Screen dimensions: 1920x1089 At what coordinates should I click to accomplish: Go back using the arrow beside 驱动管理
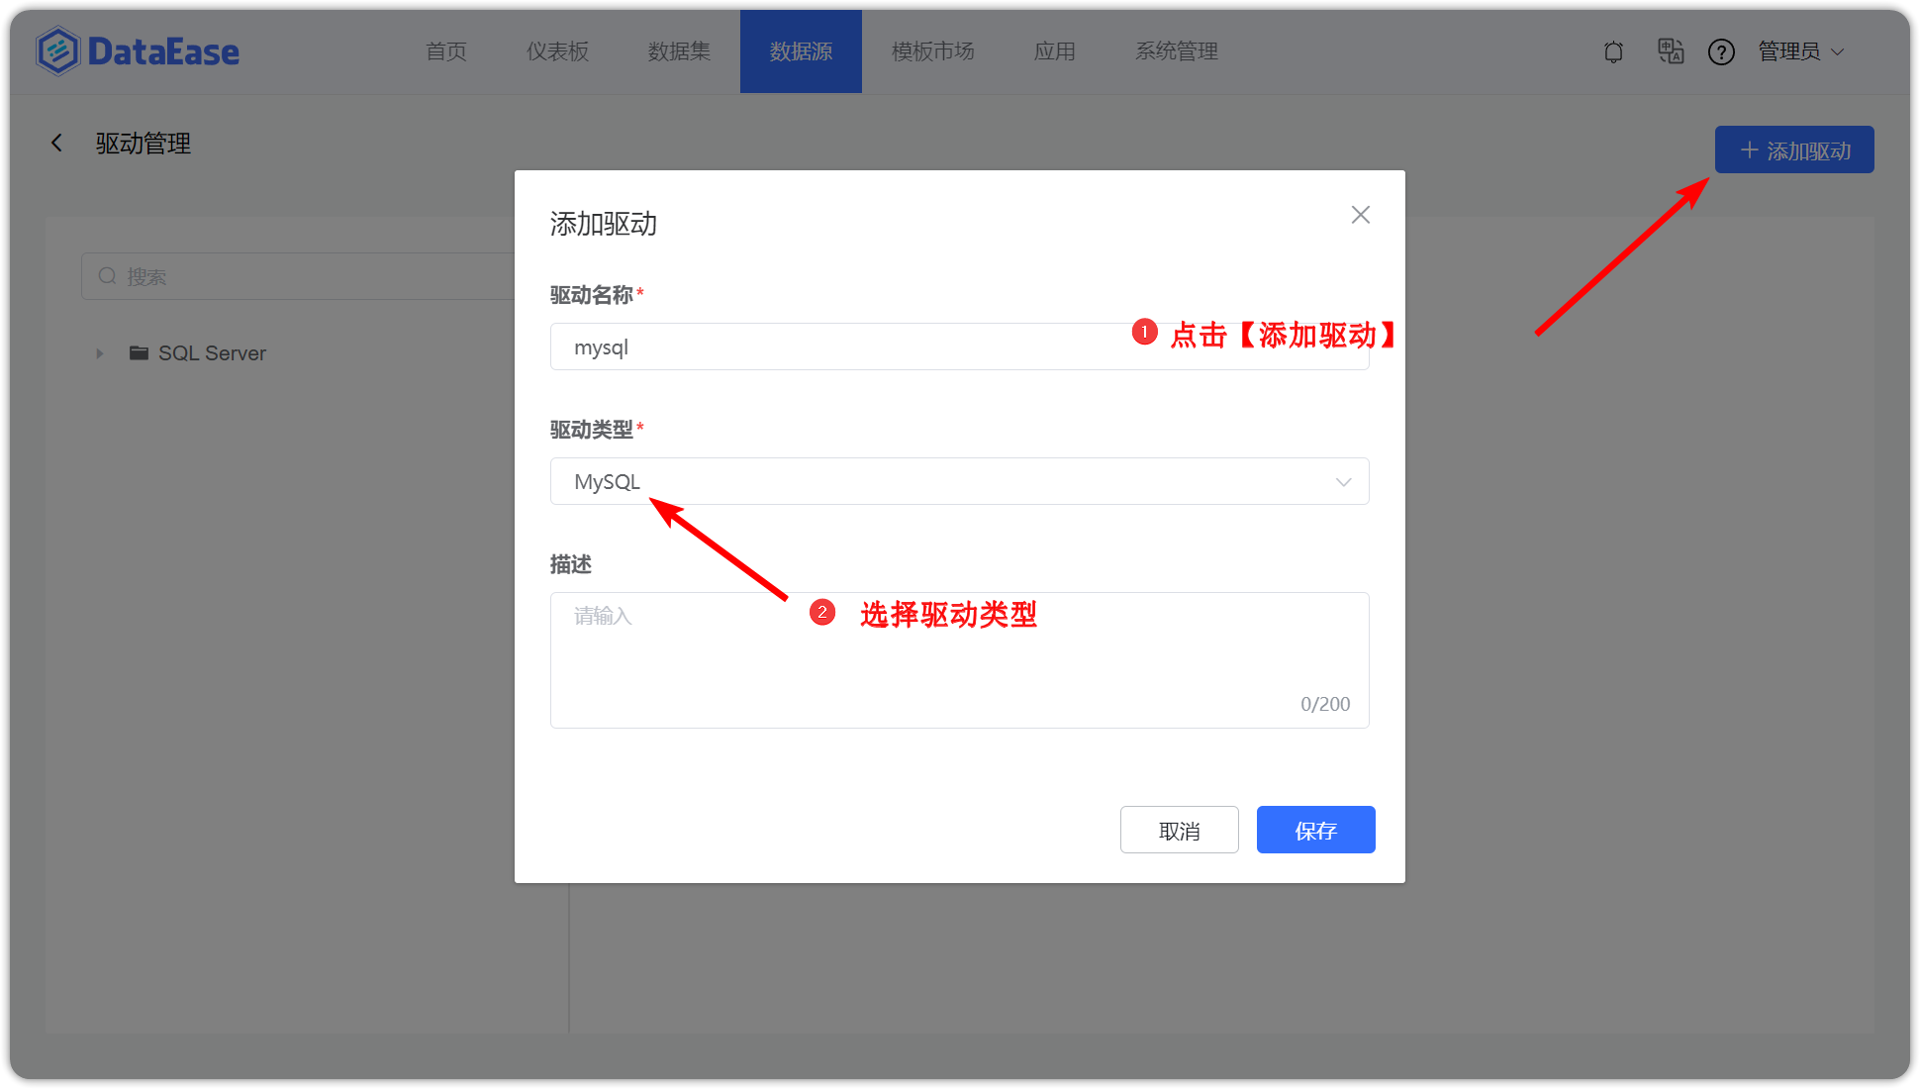pos(56,143)
